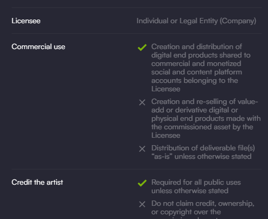Select the Commercial use row label

point(38,47)
